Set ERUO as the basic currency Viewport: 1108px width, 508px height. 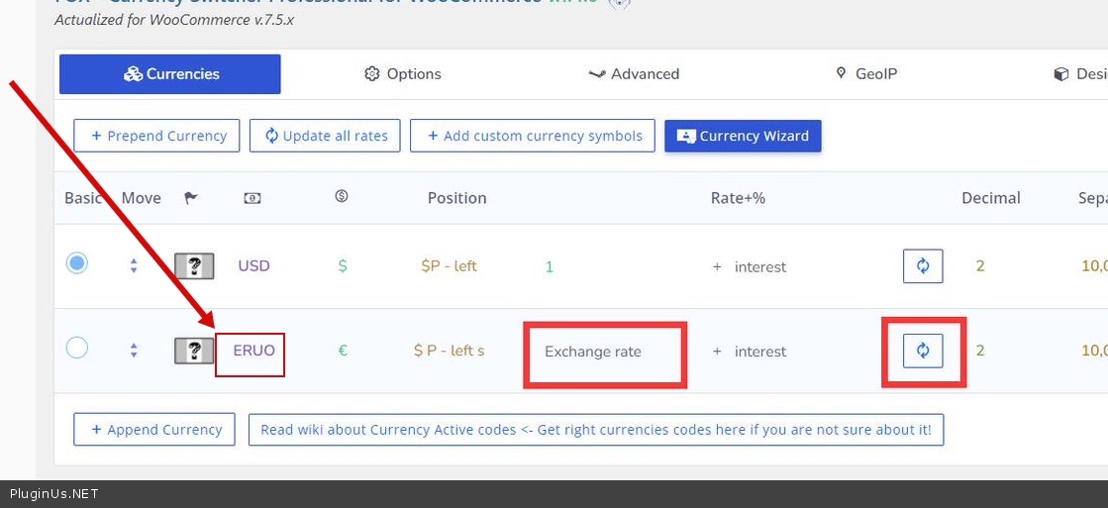coord(76,349)
